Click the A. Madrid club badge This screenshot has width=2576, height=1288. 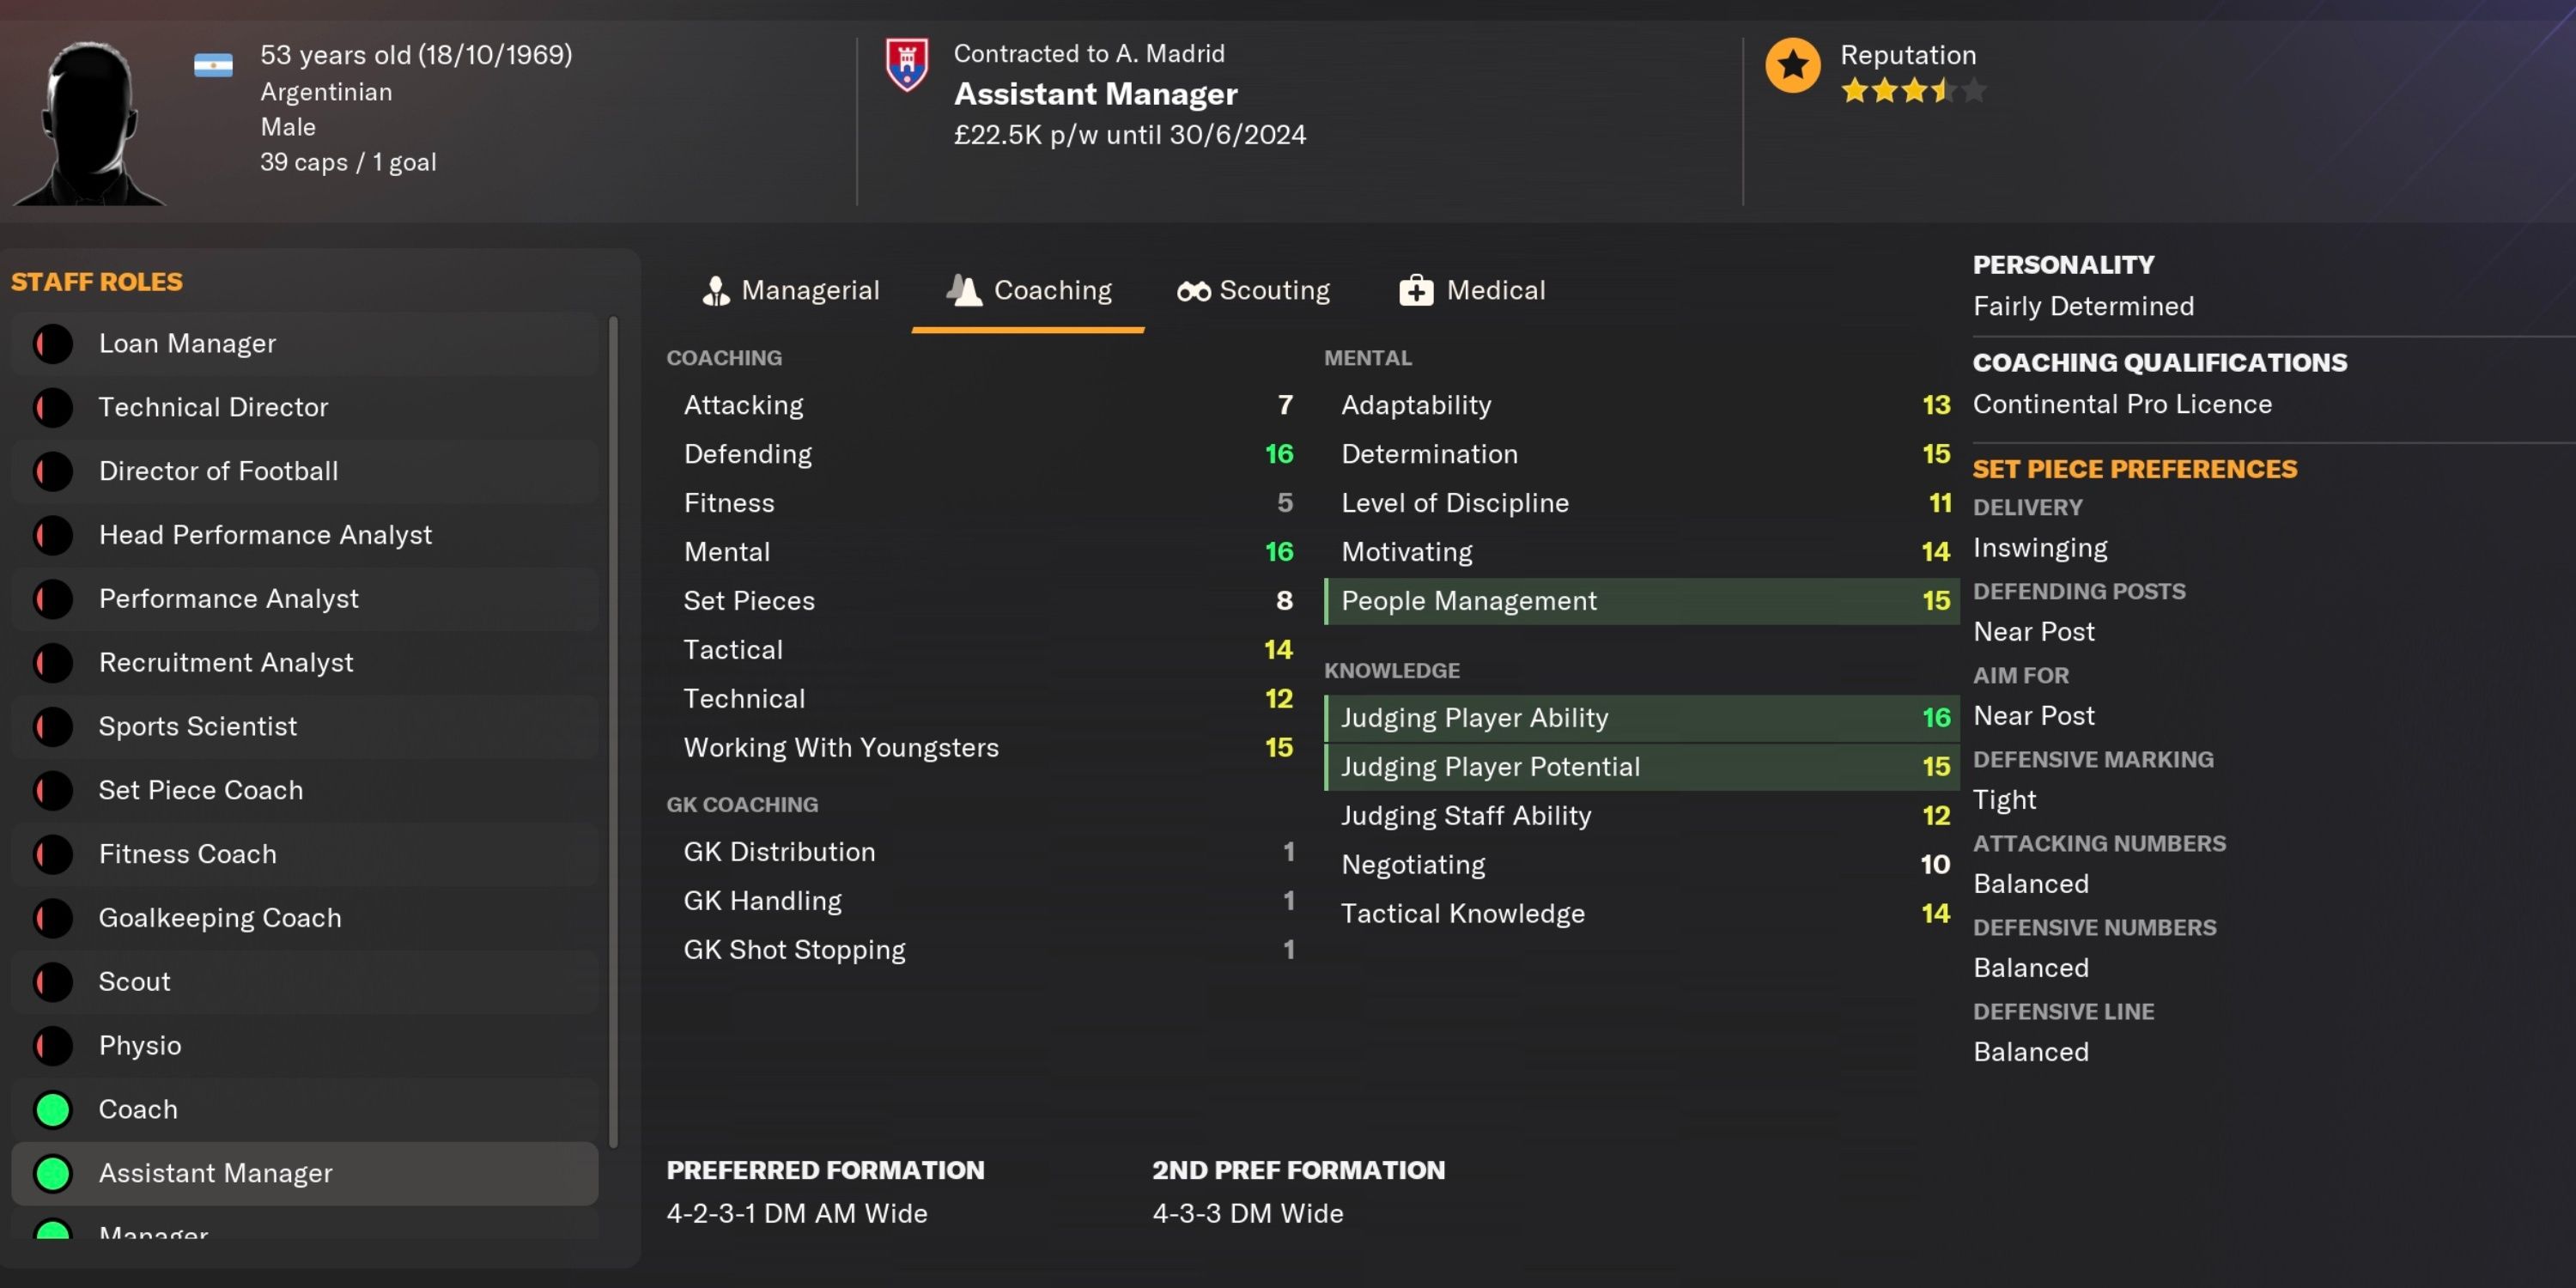pyautogui.click(x=907, y=65)
